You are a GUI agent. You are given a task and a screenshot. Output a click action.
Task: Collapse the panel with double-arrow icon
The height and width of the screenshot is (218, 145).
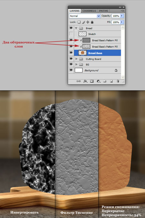120,7
